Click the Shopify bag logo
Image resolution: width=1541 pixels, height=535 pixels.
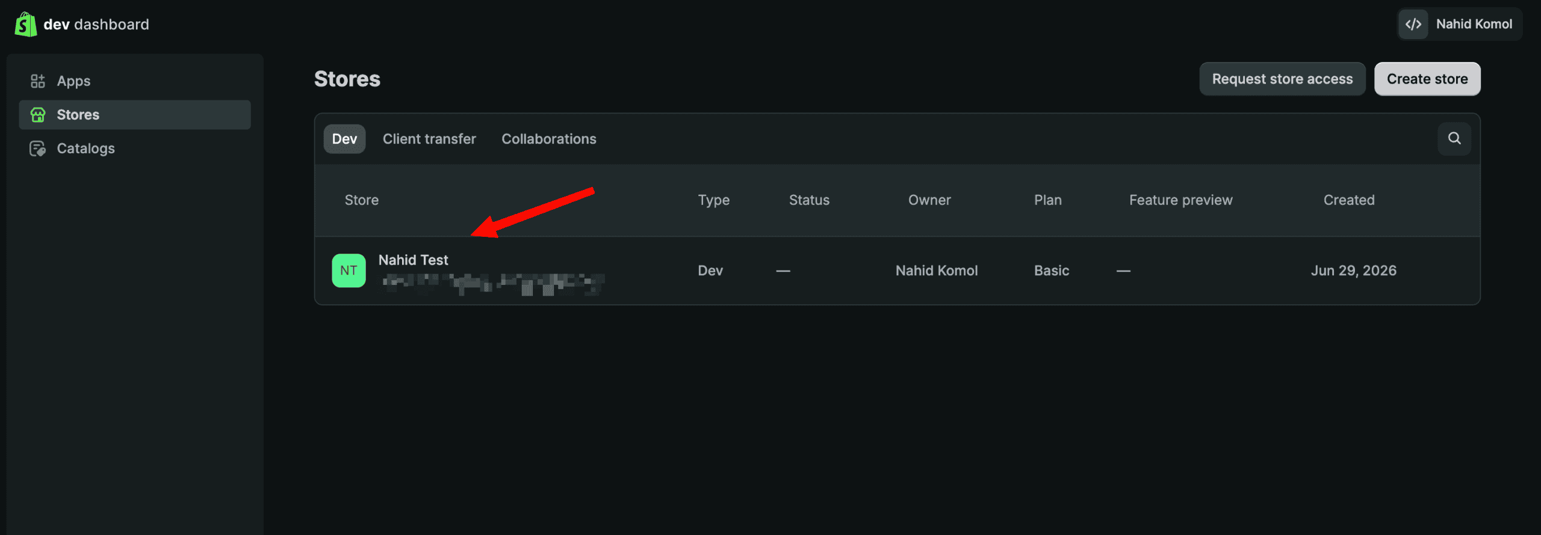click(25, 25)
